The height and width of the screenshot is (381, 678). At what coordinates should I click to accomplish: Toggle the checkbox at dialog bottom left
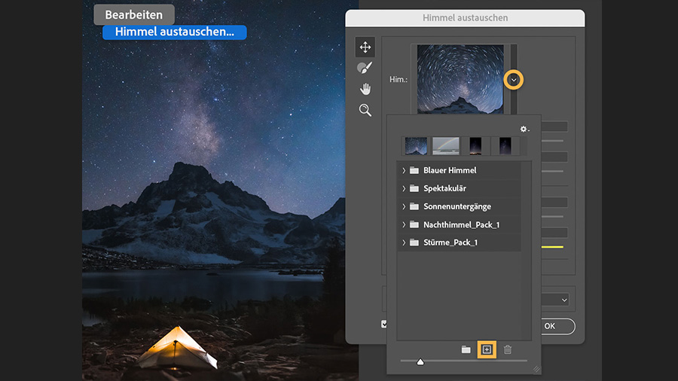pyautogui.click(x=384, y=324)
